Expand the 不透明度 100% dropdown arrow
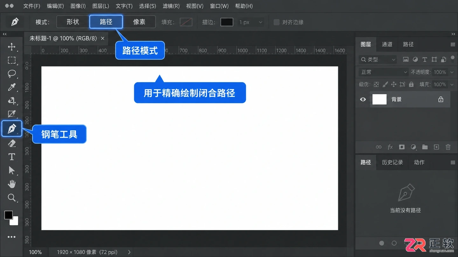458x257 pixels. click(x=452, y=72)
